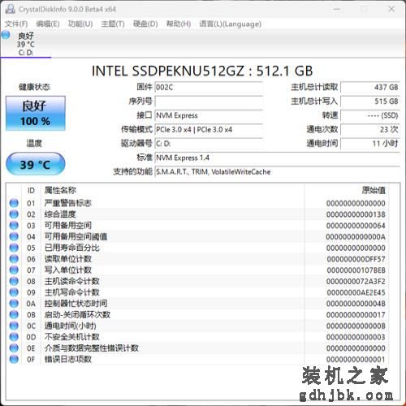
Task: Open the 语言(L)(Language) menu
Action: click(x=230, y=24)
